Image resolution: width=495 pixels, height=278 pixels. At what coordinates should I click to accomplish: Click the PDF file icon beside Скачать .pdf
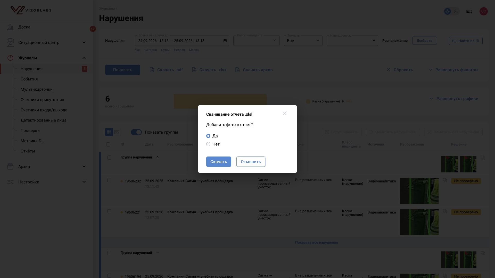pyautogui.click(x=152, y=70)
